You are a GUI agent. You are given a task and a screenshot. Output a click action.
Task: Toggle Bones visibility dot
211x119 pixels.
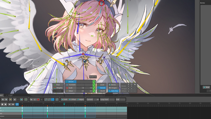click(x=132, y=86)
